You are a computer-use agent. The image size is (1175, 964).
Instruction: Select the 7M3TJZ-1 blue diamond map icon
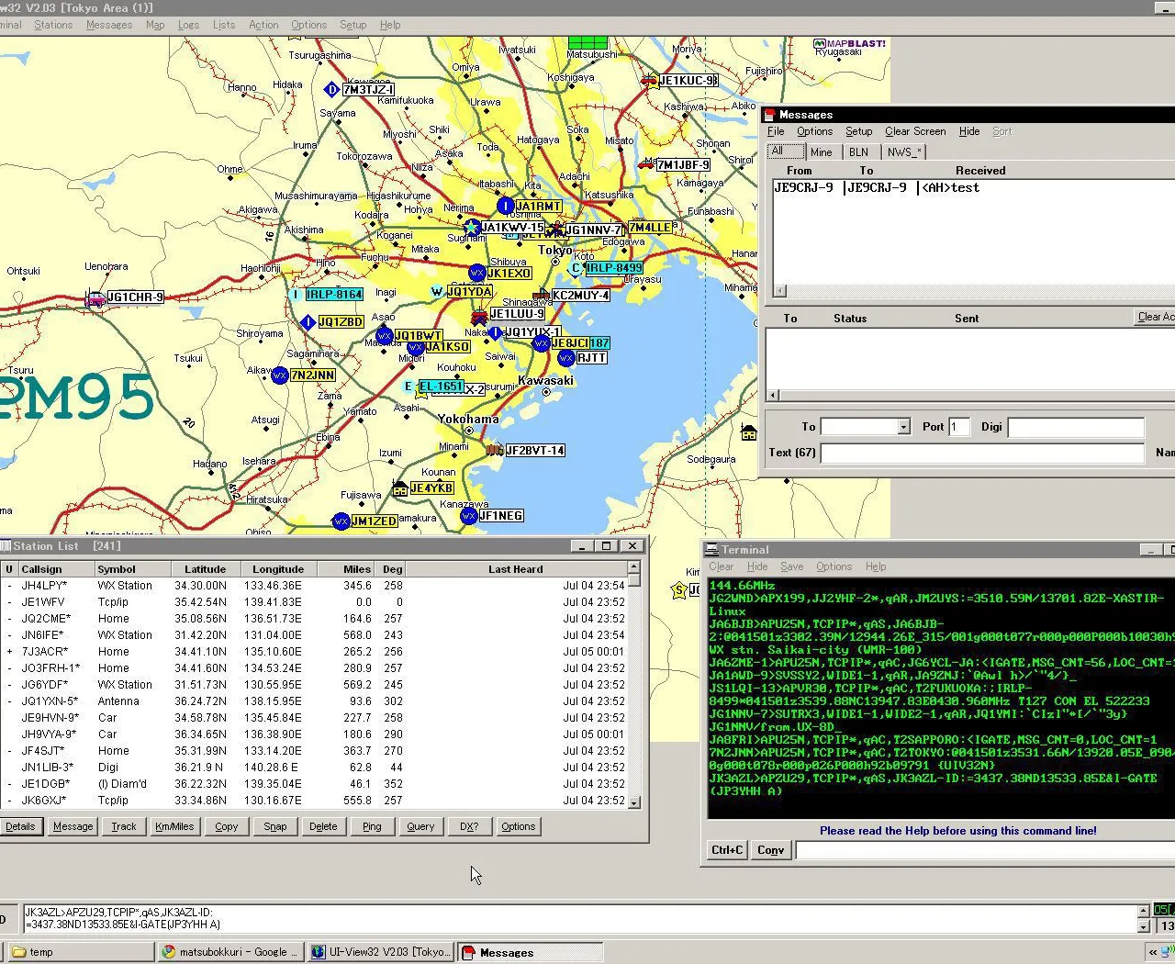(332, 89)
